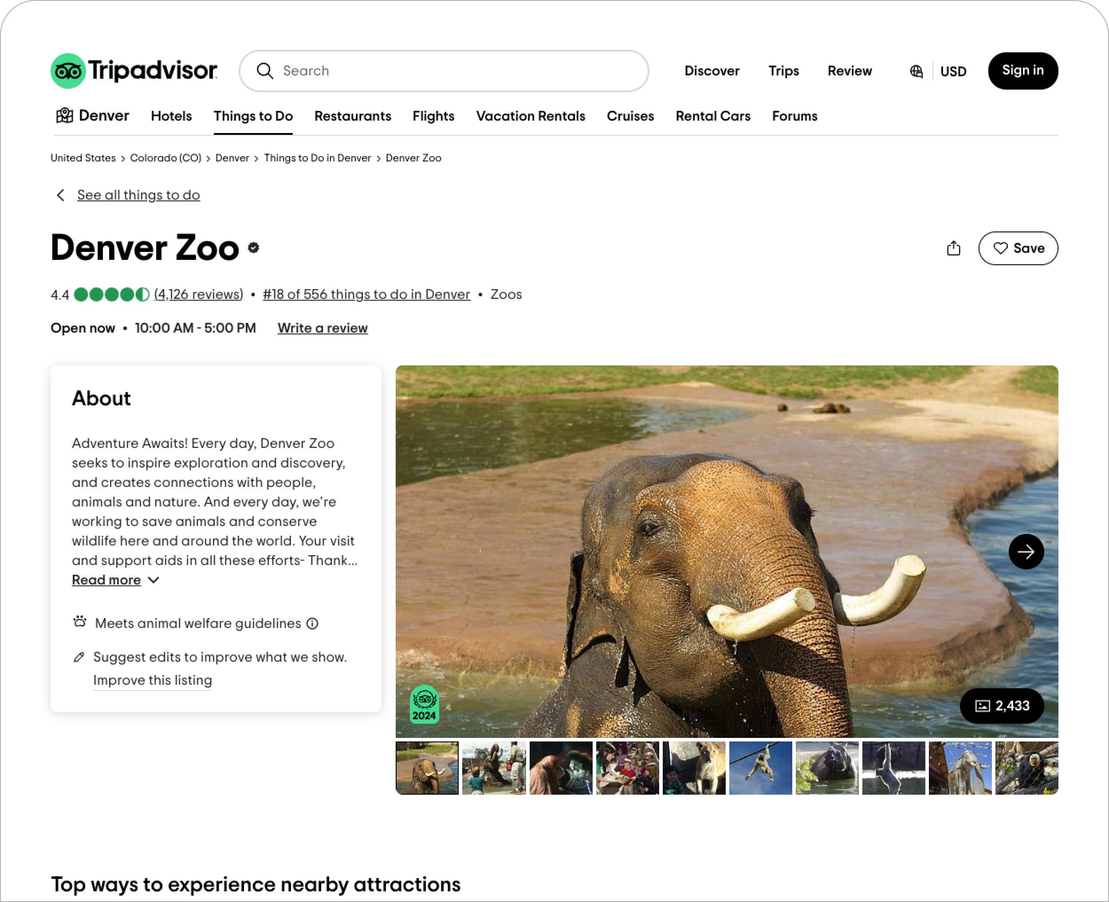Click United States breadcrumb
The height and width of the screenshot is (902, 1109).
coord(83,158)
